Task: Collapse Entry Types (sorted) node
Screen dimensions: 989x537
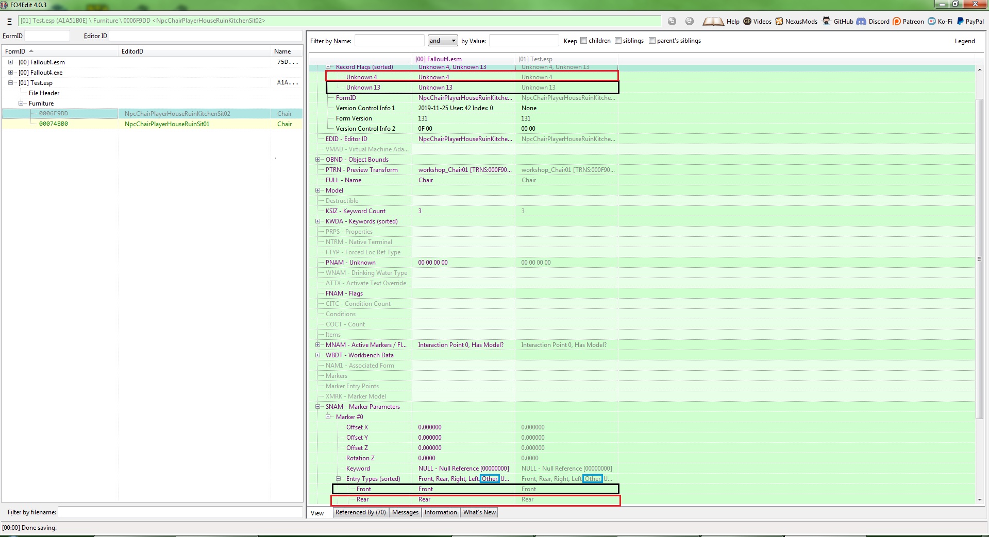Action: [338, 479]
